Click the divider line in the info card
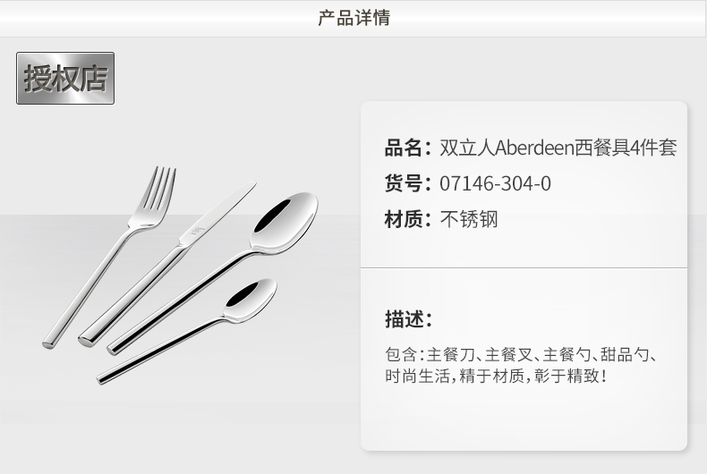This screenshot has height=474, width=707. pos(524,267)
